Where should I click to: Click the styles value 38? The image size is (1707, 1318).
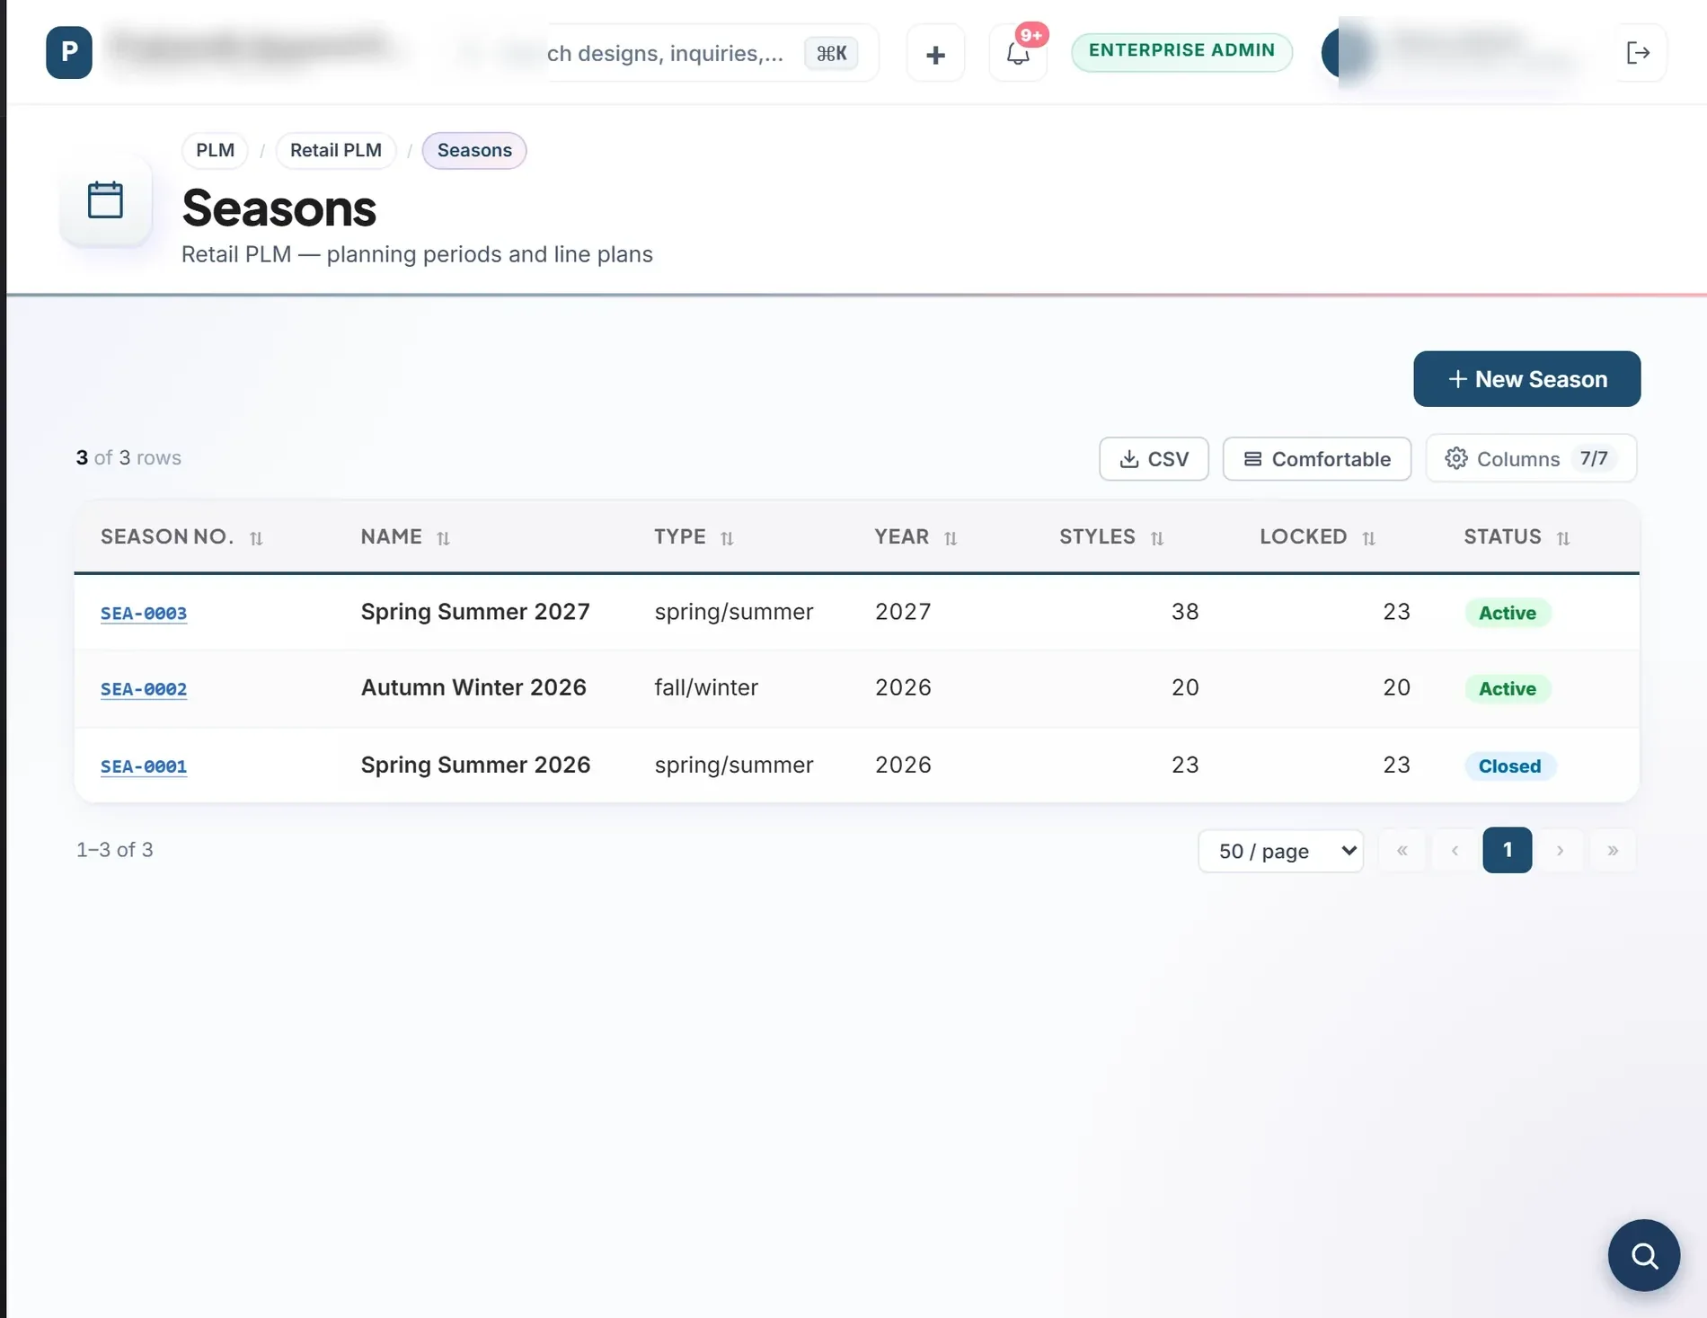1185,612
